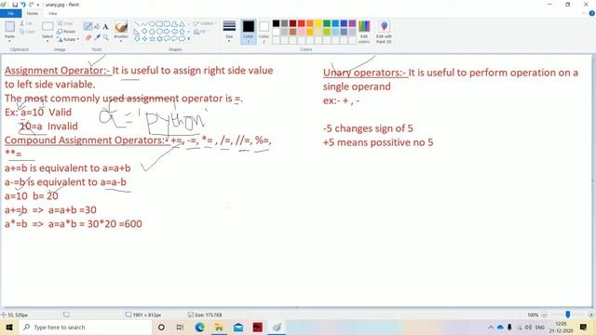Screen dimensions: 596x335
Task: Open Paint help question mark icon
Action: (591, 13)
